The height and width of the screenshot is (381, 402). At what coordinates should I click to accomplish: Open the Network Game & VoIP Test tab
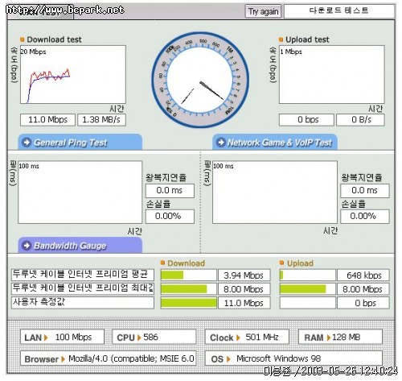pos(275,142)
